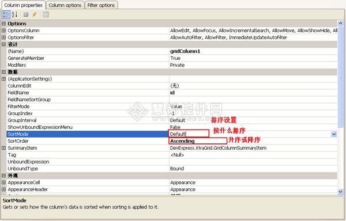Click the GroupInterval Default value

[x=178, y=120]
